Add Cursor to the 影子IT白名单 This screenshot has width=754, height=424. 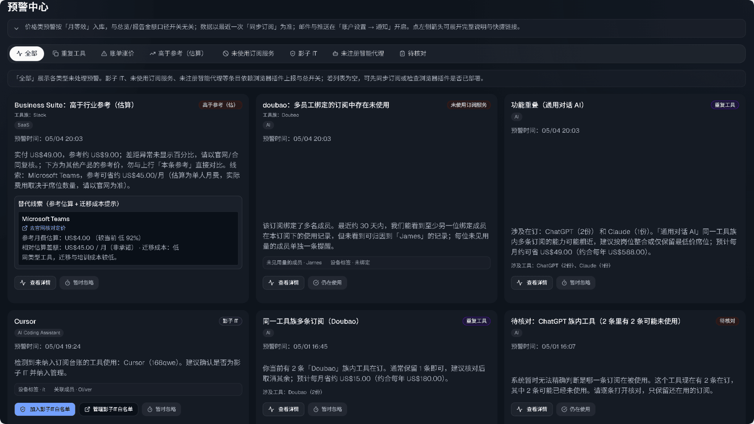45,409
